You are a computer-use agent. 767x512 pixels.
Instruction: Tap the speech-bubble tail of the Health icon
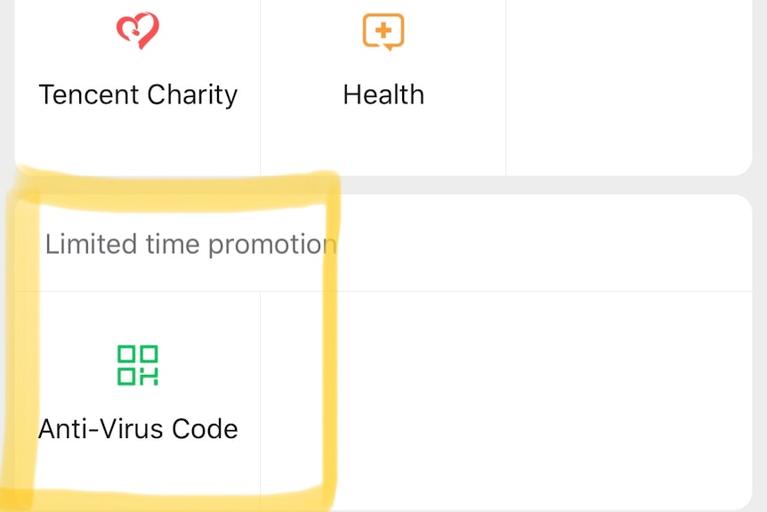(x=388, y=48)
